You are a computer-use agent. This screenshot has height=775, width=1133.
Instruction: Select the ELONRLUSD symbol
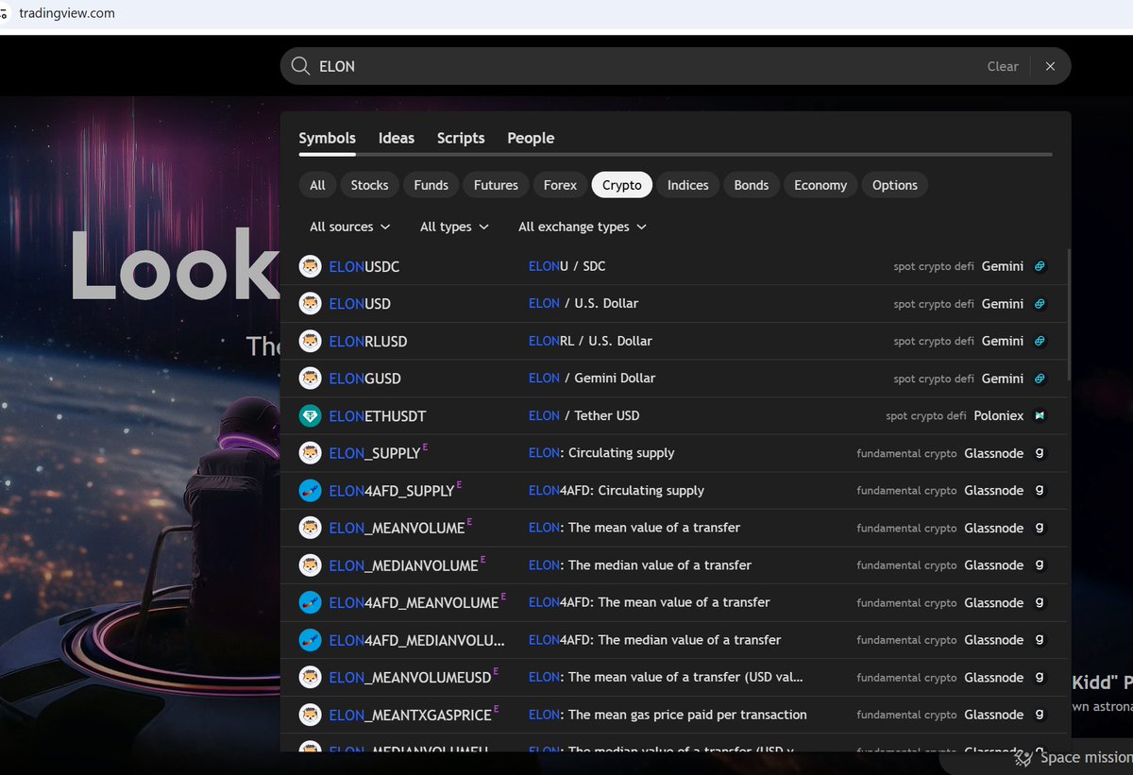(368, 341)
